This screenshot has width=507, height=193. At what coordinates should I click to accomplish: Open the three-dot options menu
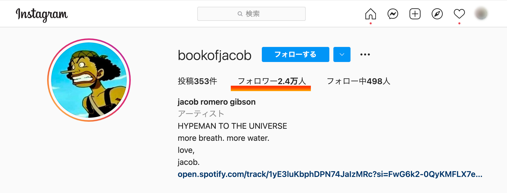coord(365,54)
